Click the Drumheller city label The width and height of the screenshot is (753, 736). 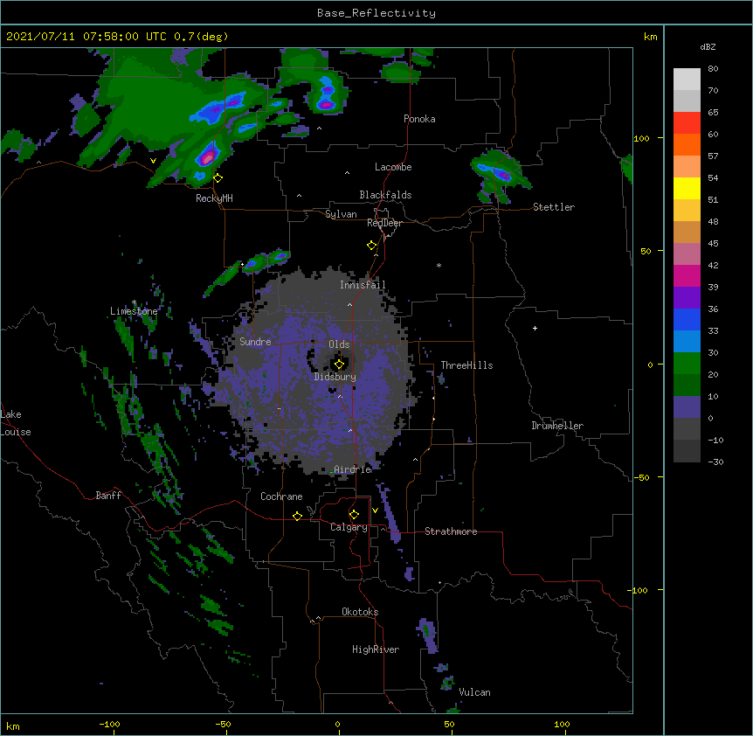557,426
